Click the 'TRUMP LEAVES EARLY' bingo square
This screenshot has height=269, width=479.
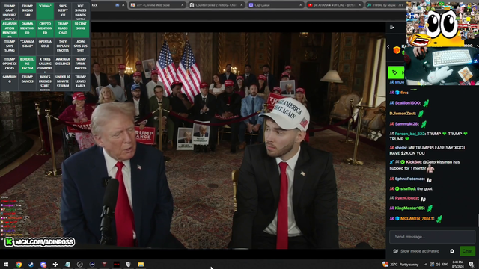[x=81, y=82]
